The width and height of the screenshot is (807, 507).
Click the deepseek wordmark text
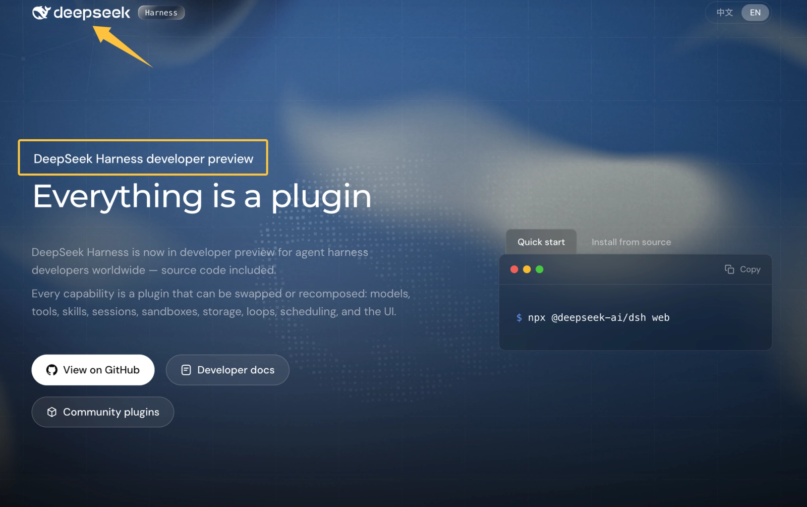pos(92,13)
